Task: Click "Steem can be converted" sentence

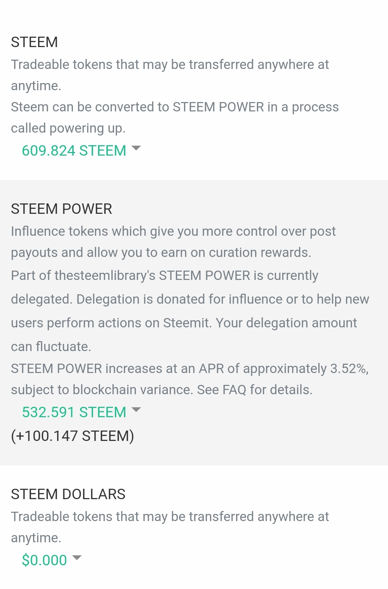Action: coord(90,107)
